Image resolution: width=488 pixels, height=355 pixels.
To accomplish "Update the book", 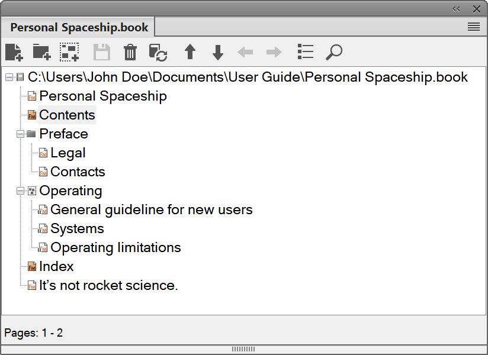I will click(x=158, y=52).
